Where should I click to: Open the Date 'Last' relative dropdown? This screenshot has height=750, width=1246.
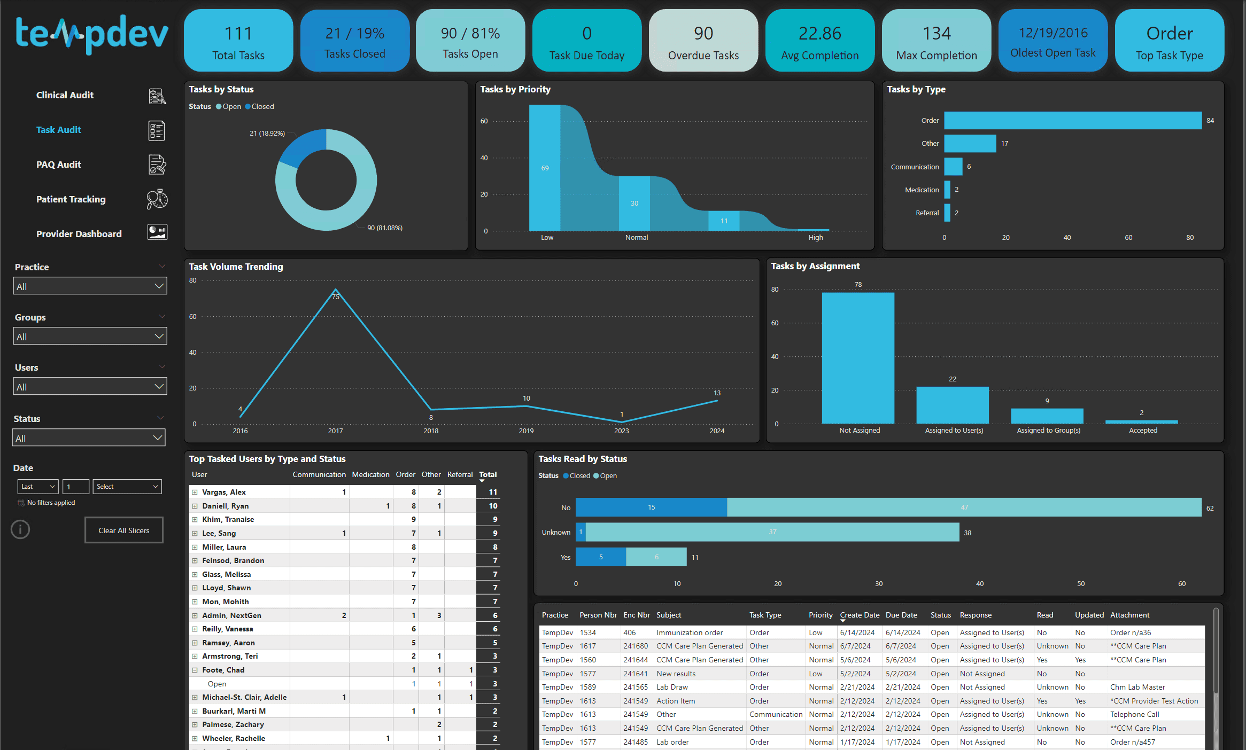click(x=38, y=487)
